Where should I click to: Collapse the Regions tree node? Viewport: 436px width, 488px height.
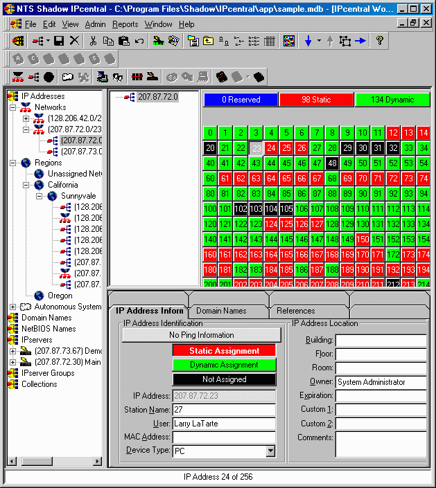click(12, 163)
